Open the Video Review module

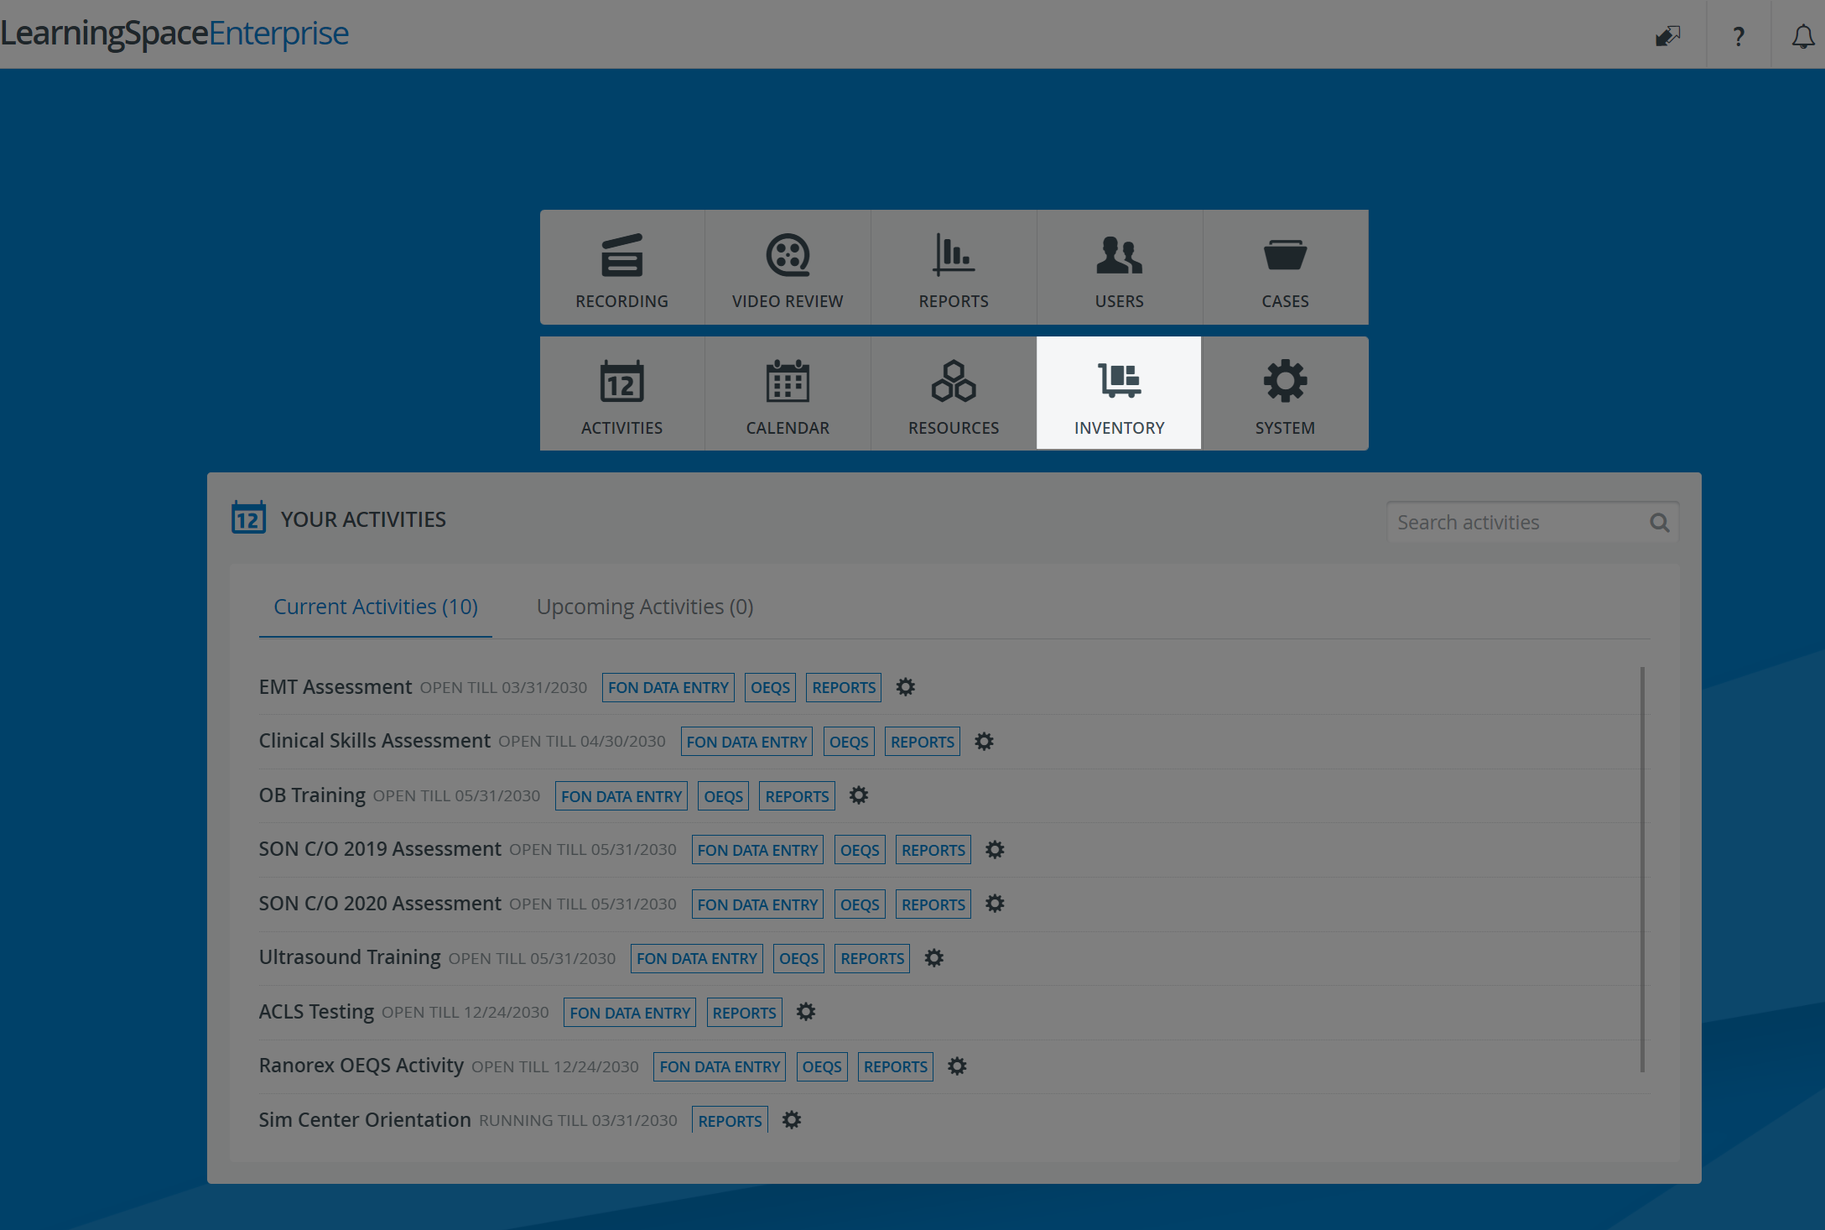point(788,267)
